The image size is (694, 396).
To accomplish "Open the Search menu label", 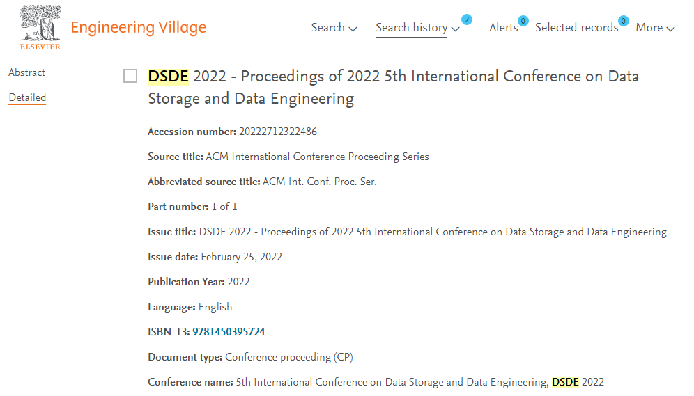I will click(x=327, y=28).
